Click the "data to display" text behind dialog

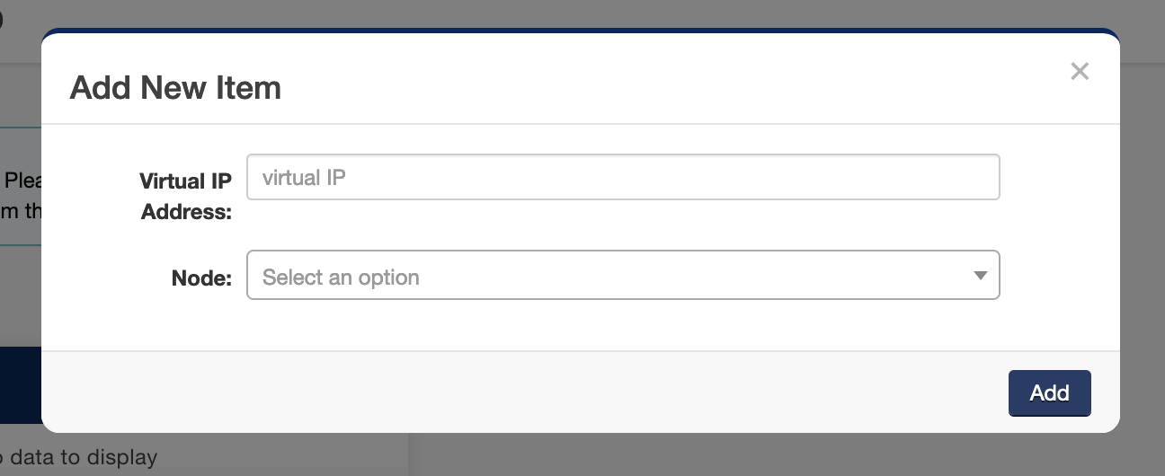[85, 457]
